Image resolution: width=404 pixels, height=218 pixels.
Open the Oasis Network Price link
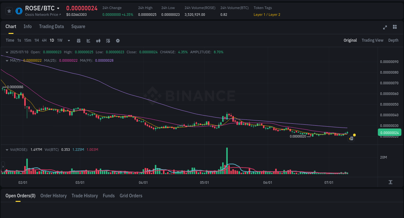41,15
